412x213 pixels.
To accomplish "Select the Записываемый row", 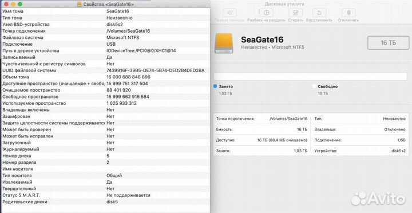I will click(x=105, y=57).
